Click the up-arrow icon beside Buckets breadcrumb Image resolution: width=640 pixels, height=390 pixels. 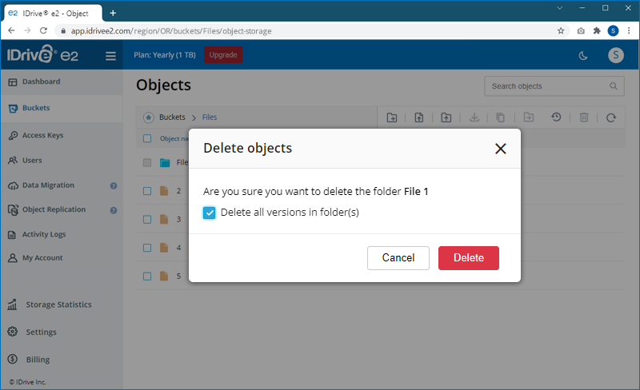(149, 117)
